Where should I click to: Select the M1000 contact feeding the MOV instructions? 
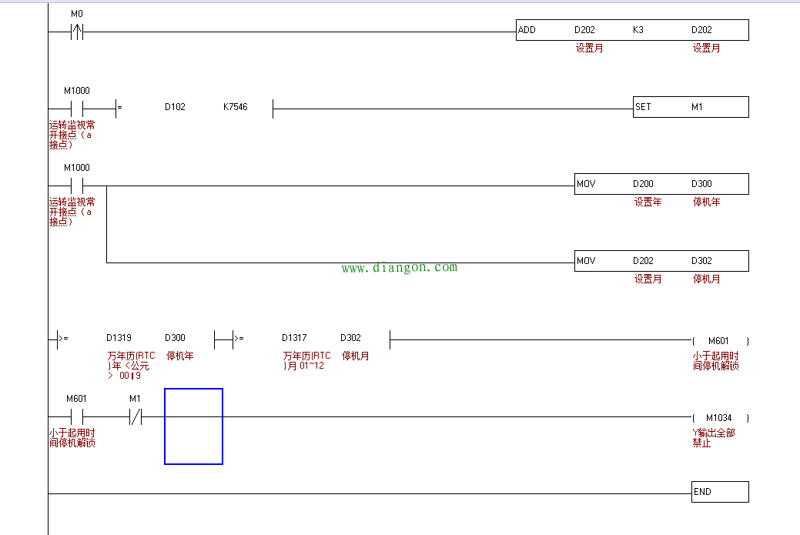pyautogui.click(x=77, y=186)
